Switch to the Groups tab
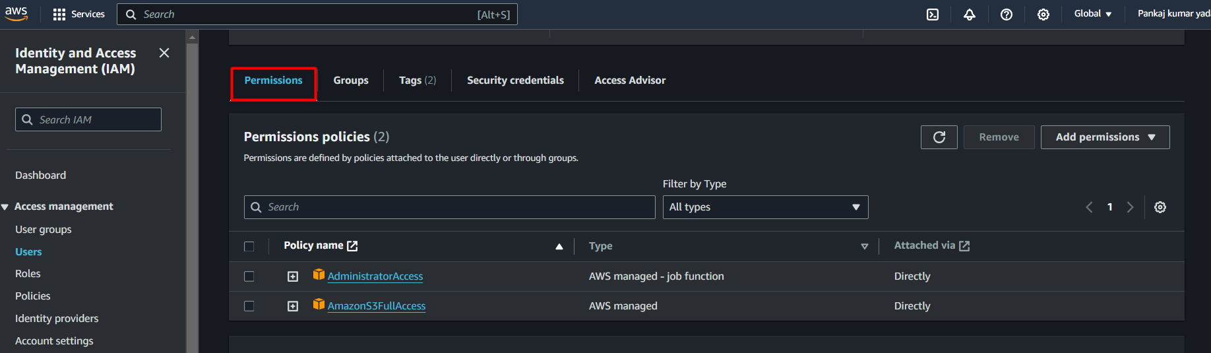Screen dimensions: 1211x353 pyautogui.click(x=351, y=80)
